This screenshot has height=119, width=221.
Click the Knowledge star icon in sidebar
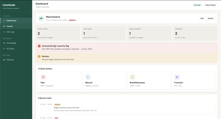pos(4,43)
